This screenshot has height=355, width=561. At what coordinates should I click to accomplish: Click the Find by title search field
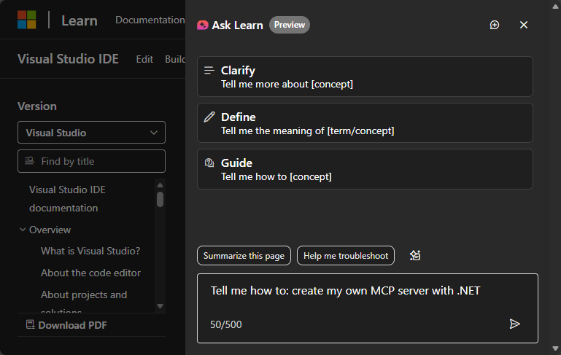[x=91, y=161]
